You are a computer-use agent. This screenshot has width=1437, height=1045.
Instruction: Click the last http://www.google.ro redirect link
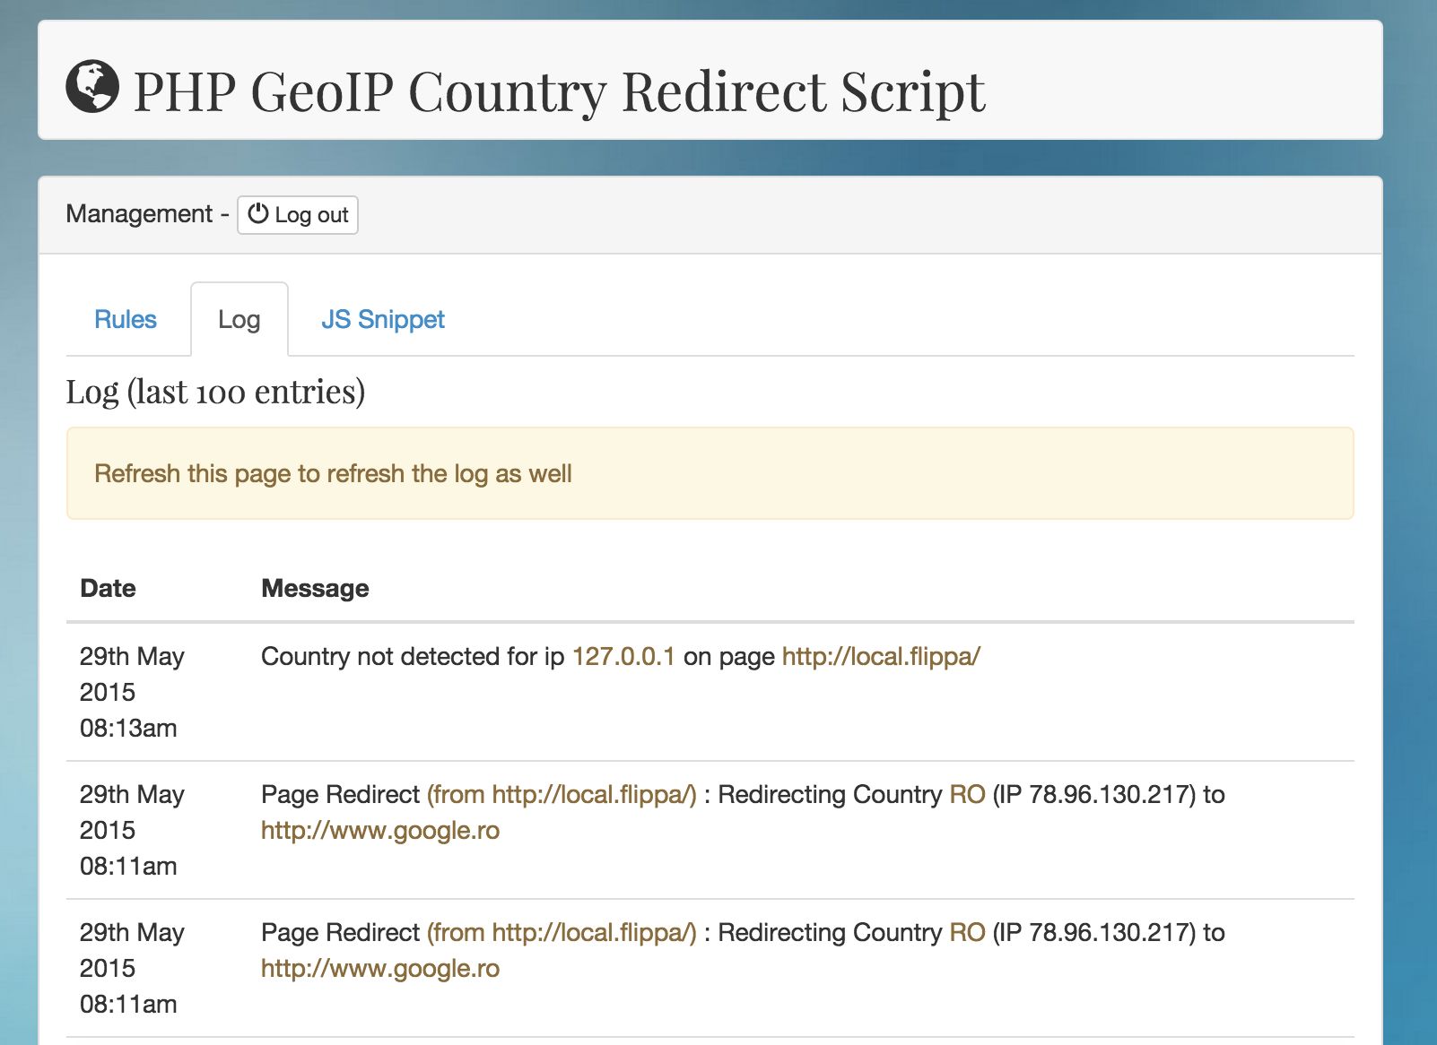[x=380, y=969]
